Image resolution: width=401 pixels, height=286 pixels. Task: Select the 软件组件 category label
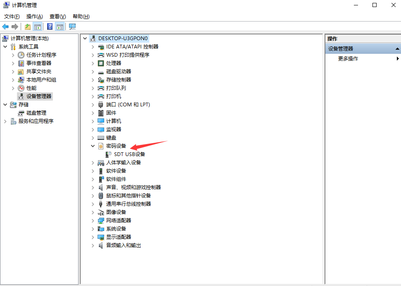coord(116,179)
